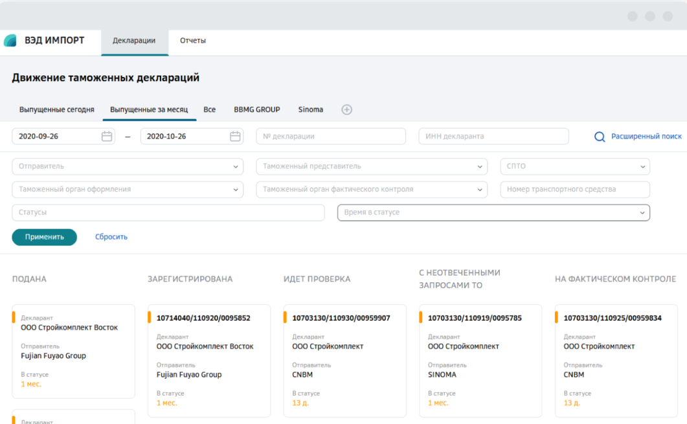Expand the Отправитель dropdown
The height and width of the screenshot is (424, 687).
click(128, 166)
